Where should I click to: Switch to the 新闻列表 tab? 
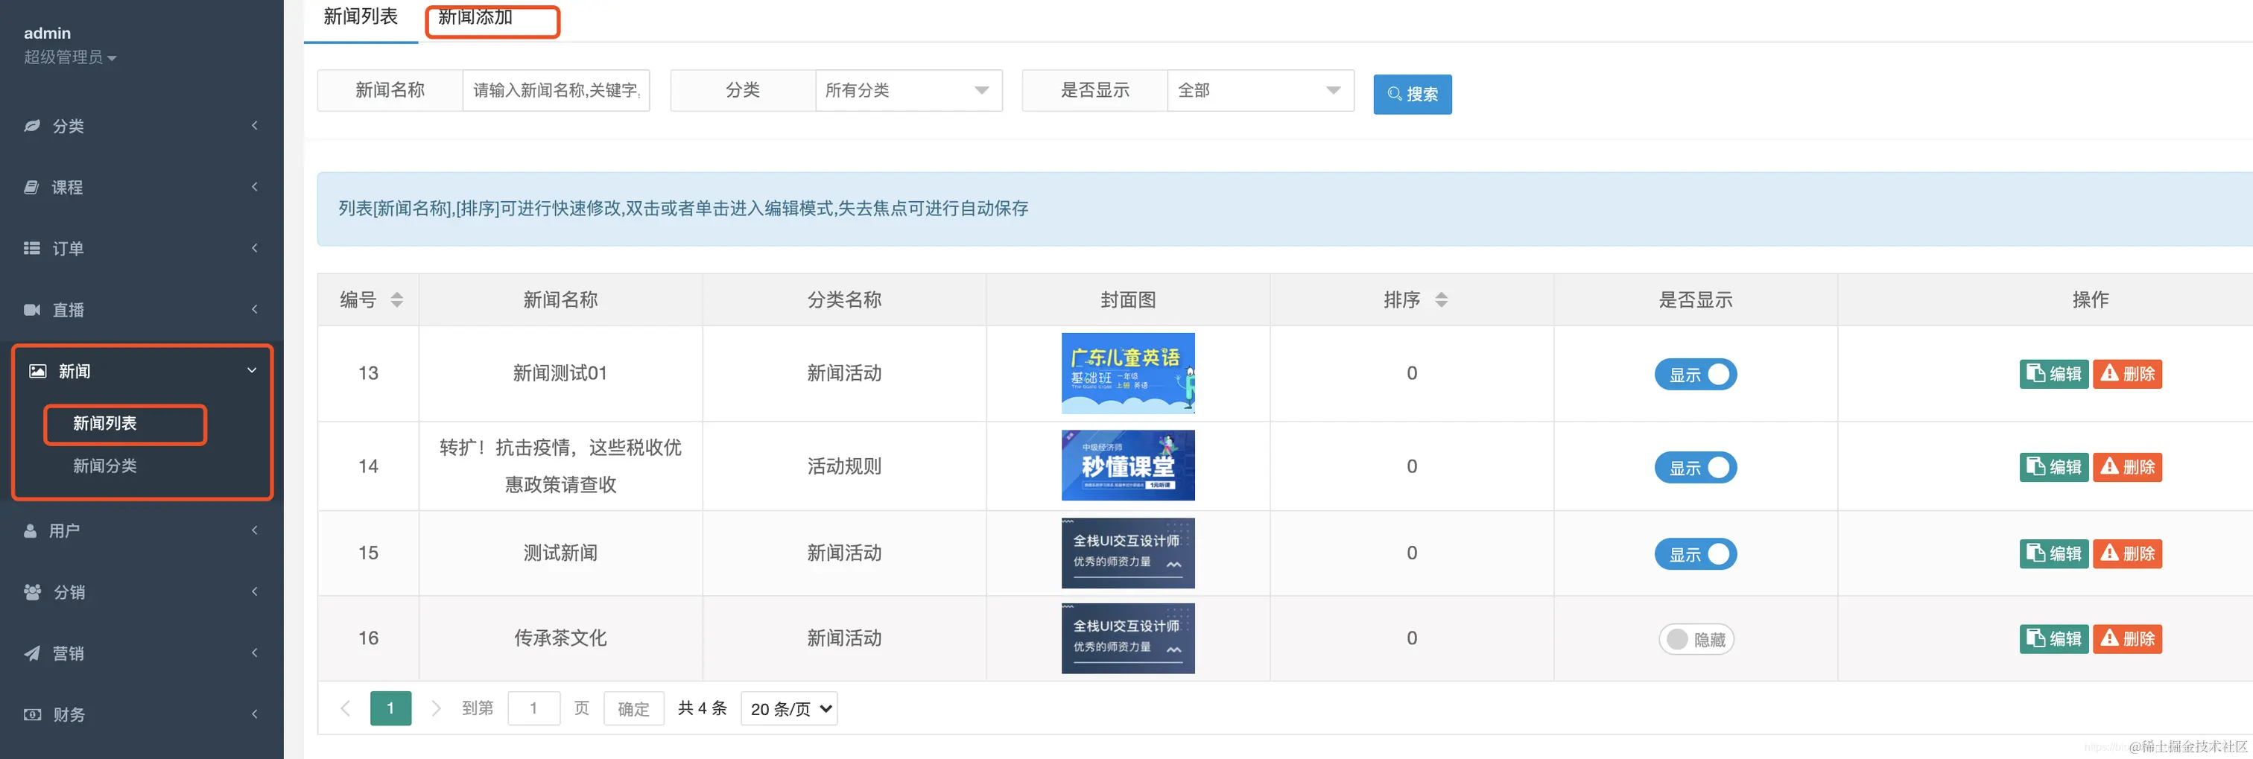361,17
